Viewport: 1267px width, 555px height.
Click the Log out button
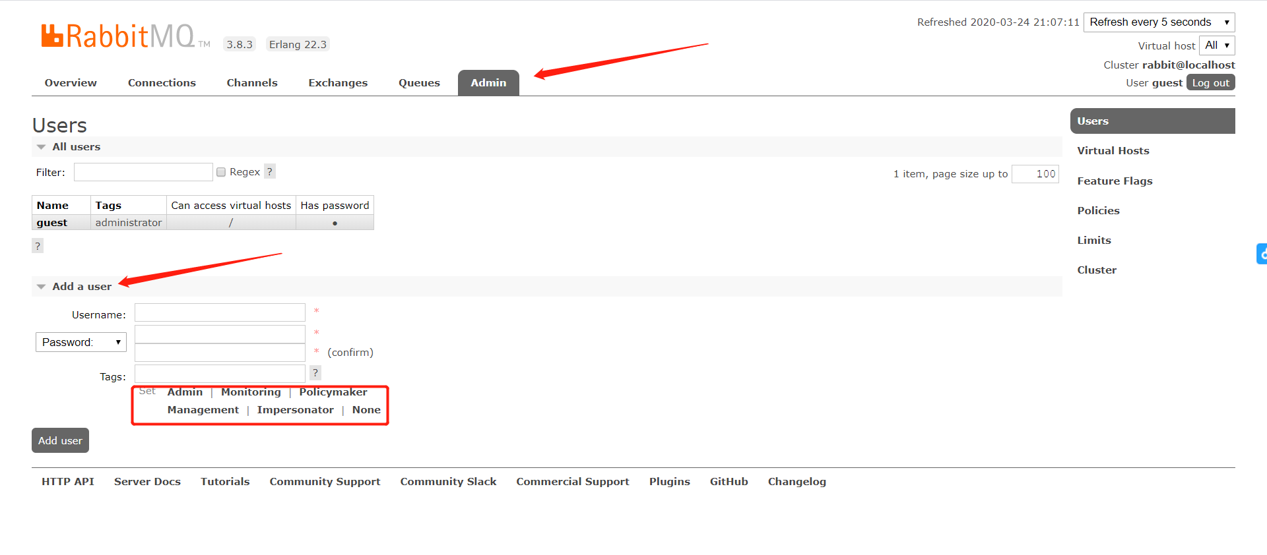(x=1210, y=82)
